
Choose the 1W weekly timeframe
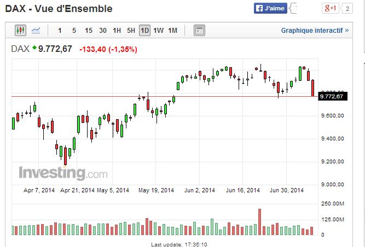click(159, 30)
